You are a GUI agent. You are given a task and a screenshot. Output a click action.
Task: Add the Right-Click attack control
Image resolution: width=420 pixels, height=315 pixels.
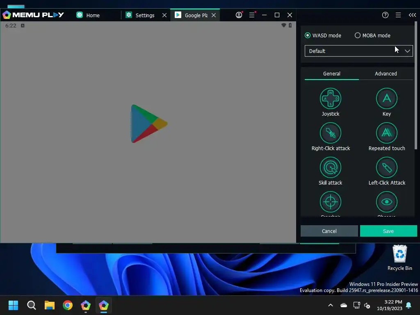pyautogui.click(x=330, y=133)
